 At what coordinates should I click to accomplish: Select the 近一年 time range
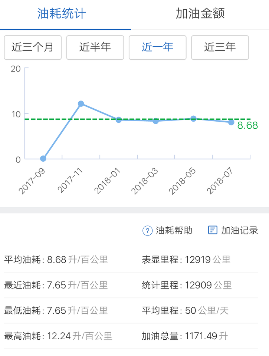tap(157, 47)
